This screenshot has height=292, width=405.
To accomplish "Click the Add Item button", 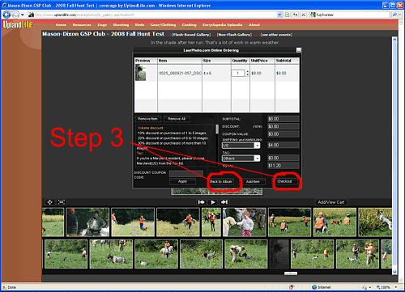I will [x=253, y=181].
